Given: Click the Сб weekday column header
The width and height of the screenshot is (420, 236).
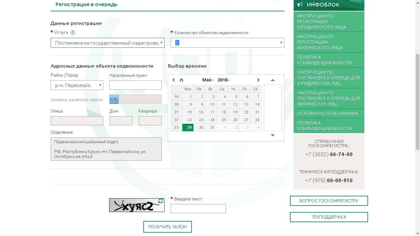Looking at the screenshot, I should coord(256,89).
